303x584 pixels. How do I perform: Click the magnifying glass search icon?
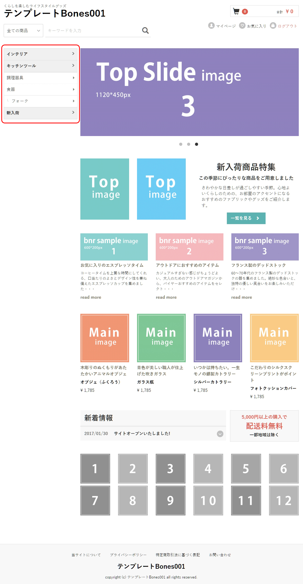[145, 31]
